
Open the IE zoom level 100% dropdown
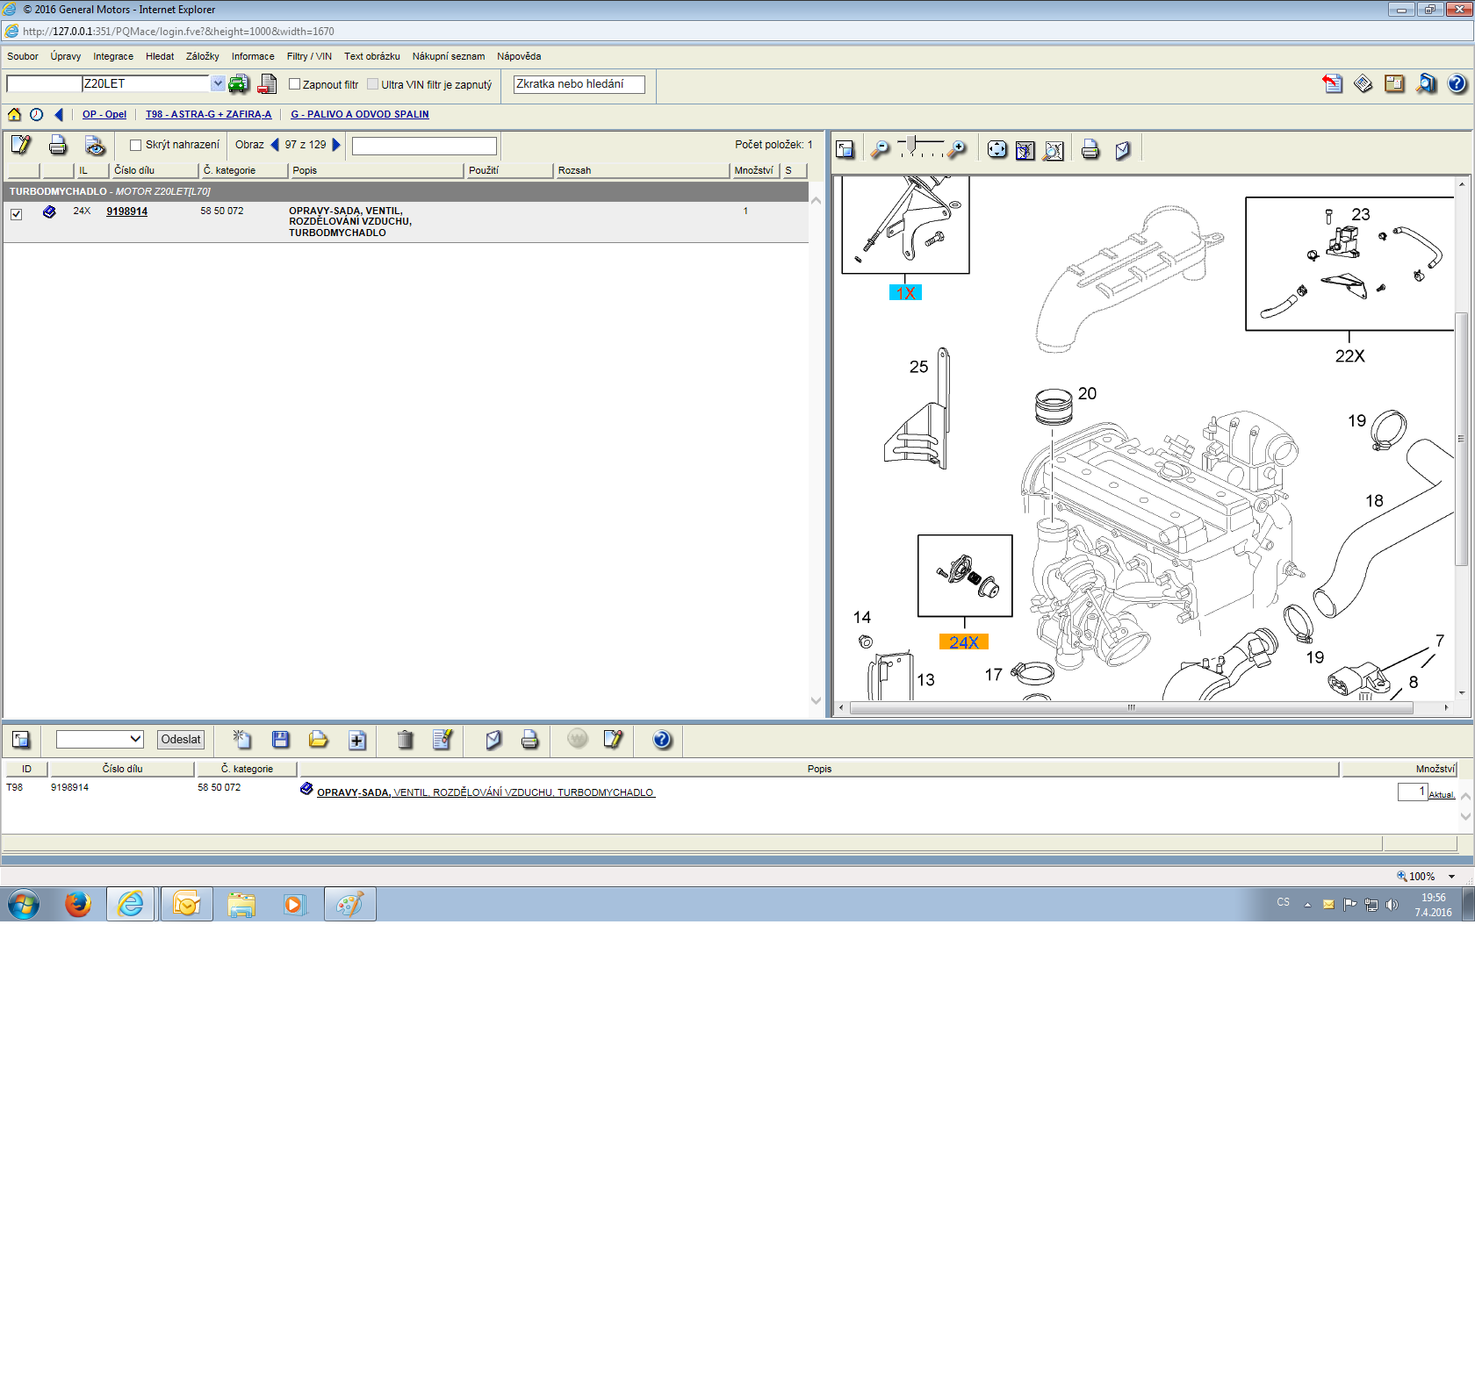(x=1451, y=877)
